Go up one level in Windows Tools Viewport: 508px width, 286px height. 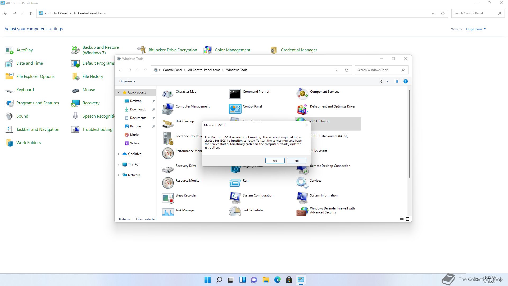(145, 70)
